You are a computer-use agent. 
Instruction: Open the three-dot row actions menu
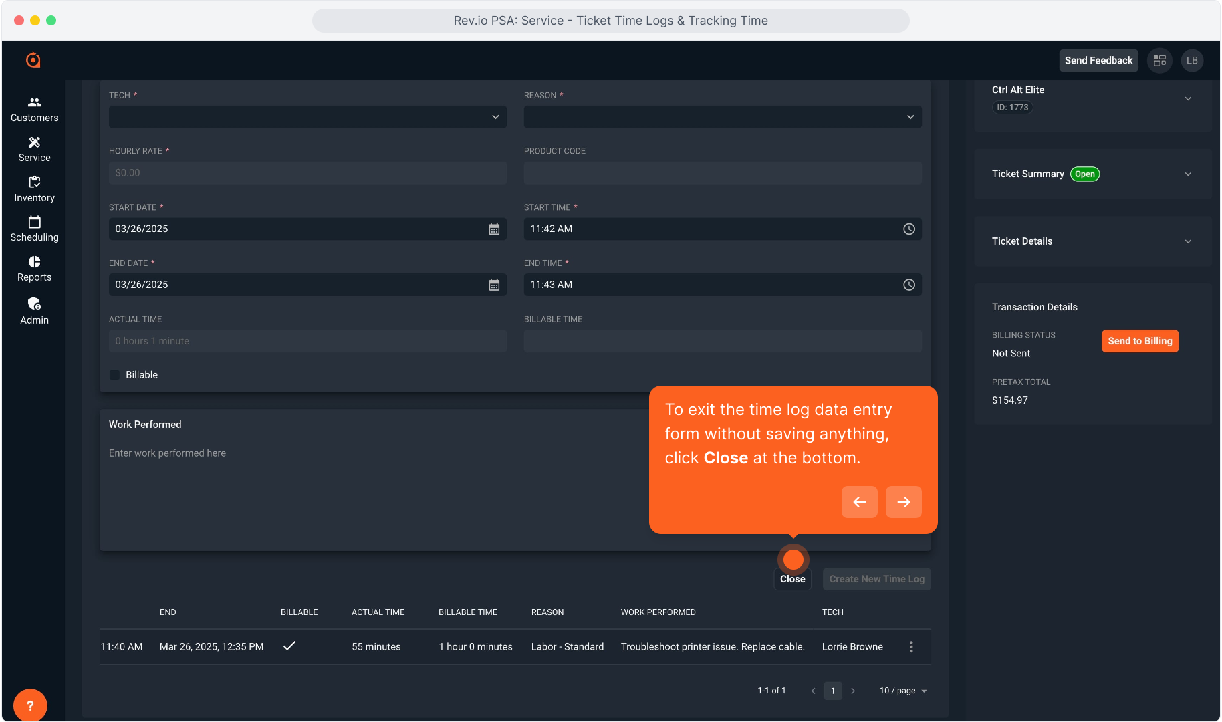click(910, 647)
